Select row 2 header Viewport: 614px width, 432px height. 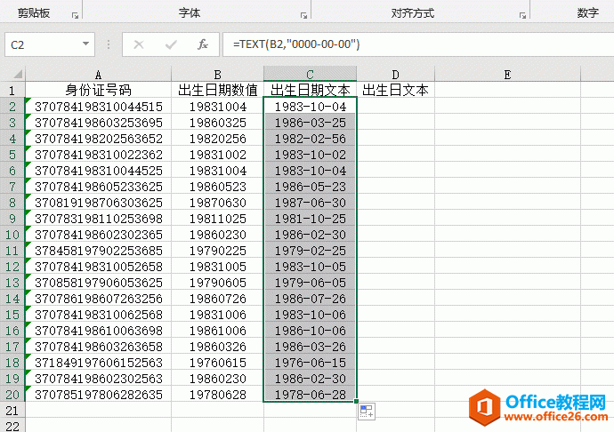coord(12,106)
